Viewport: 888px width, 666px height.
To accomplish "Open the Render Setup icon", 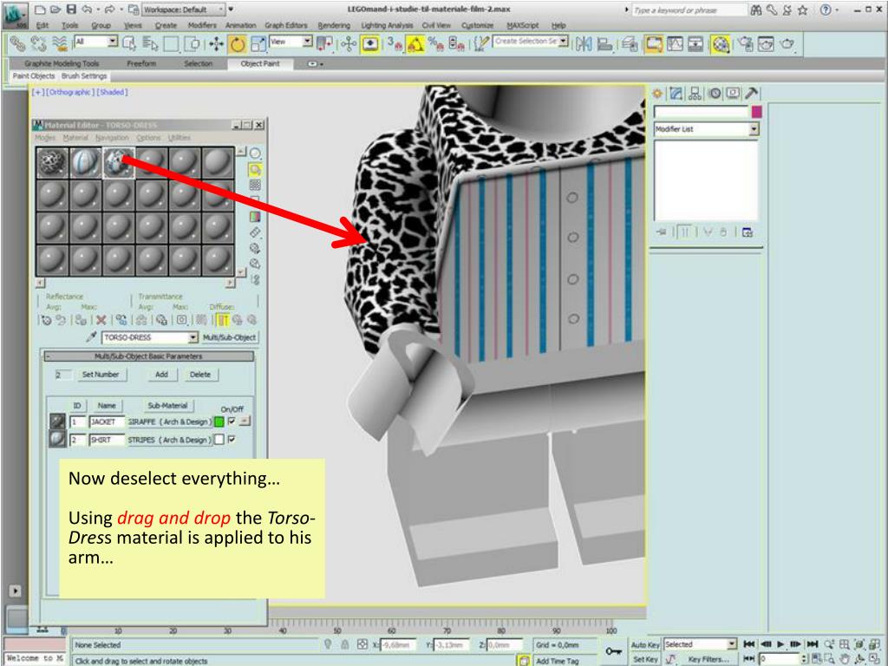I will (747, 44).
